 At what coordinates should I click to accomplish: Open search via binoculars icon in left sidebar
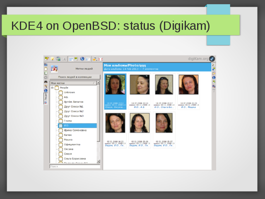pos(46,82)
